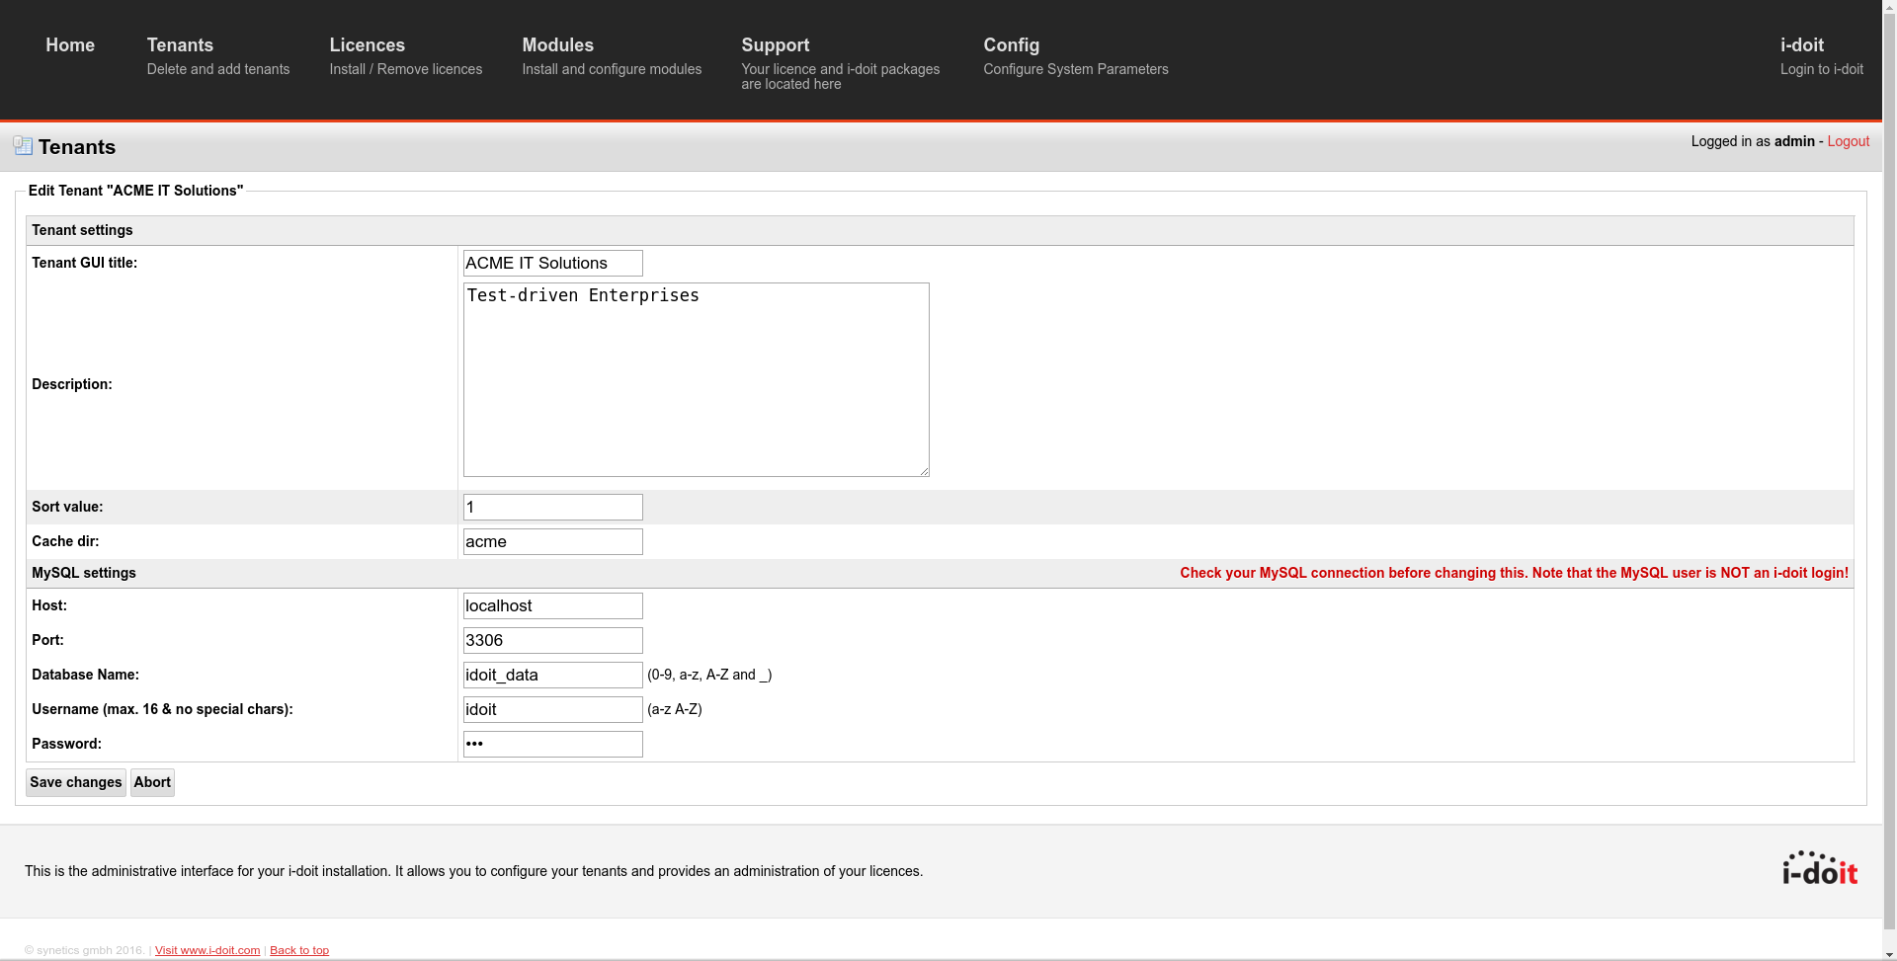Click the Tenant GUI title label
Screen dimensions: 1897x961
coord(84,263)
